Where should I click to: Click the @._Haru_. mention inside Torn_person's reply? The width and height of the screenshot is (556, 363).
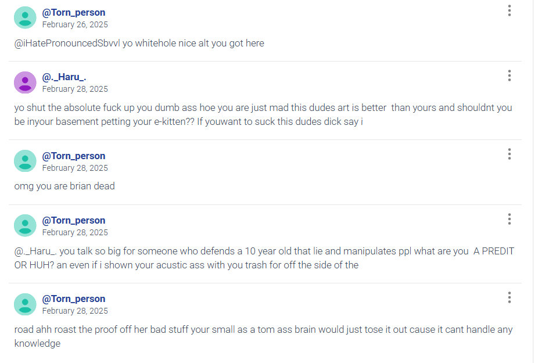35,251
